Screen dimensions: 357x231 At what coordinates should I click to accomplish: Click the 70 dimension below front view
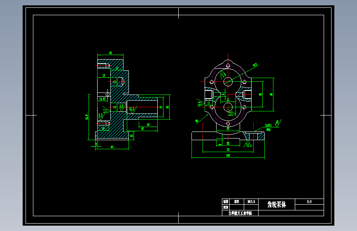point(228,150)
